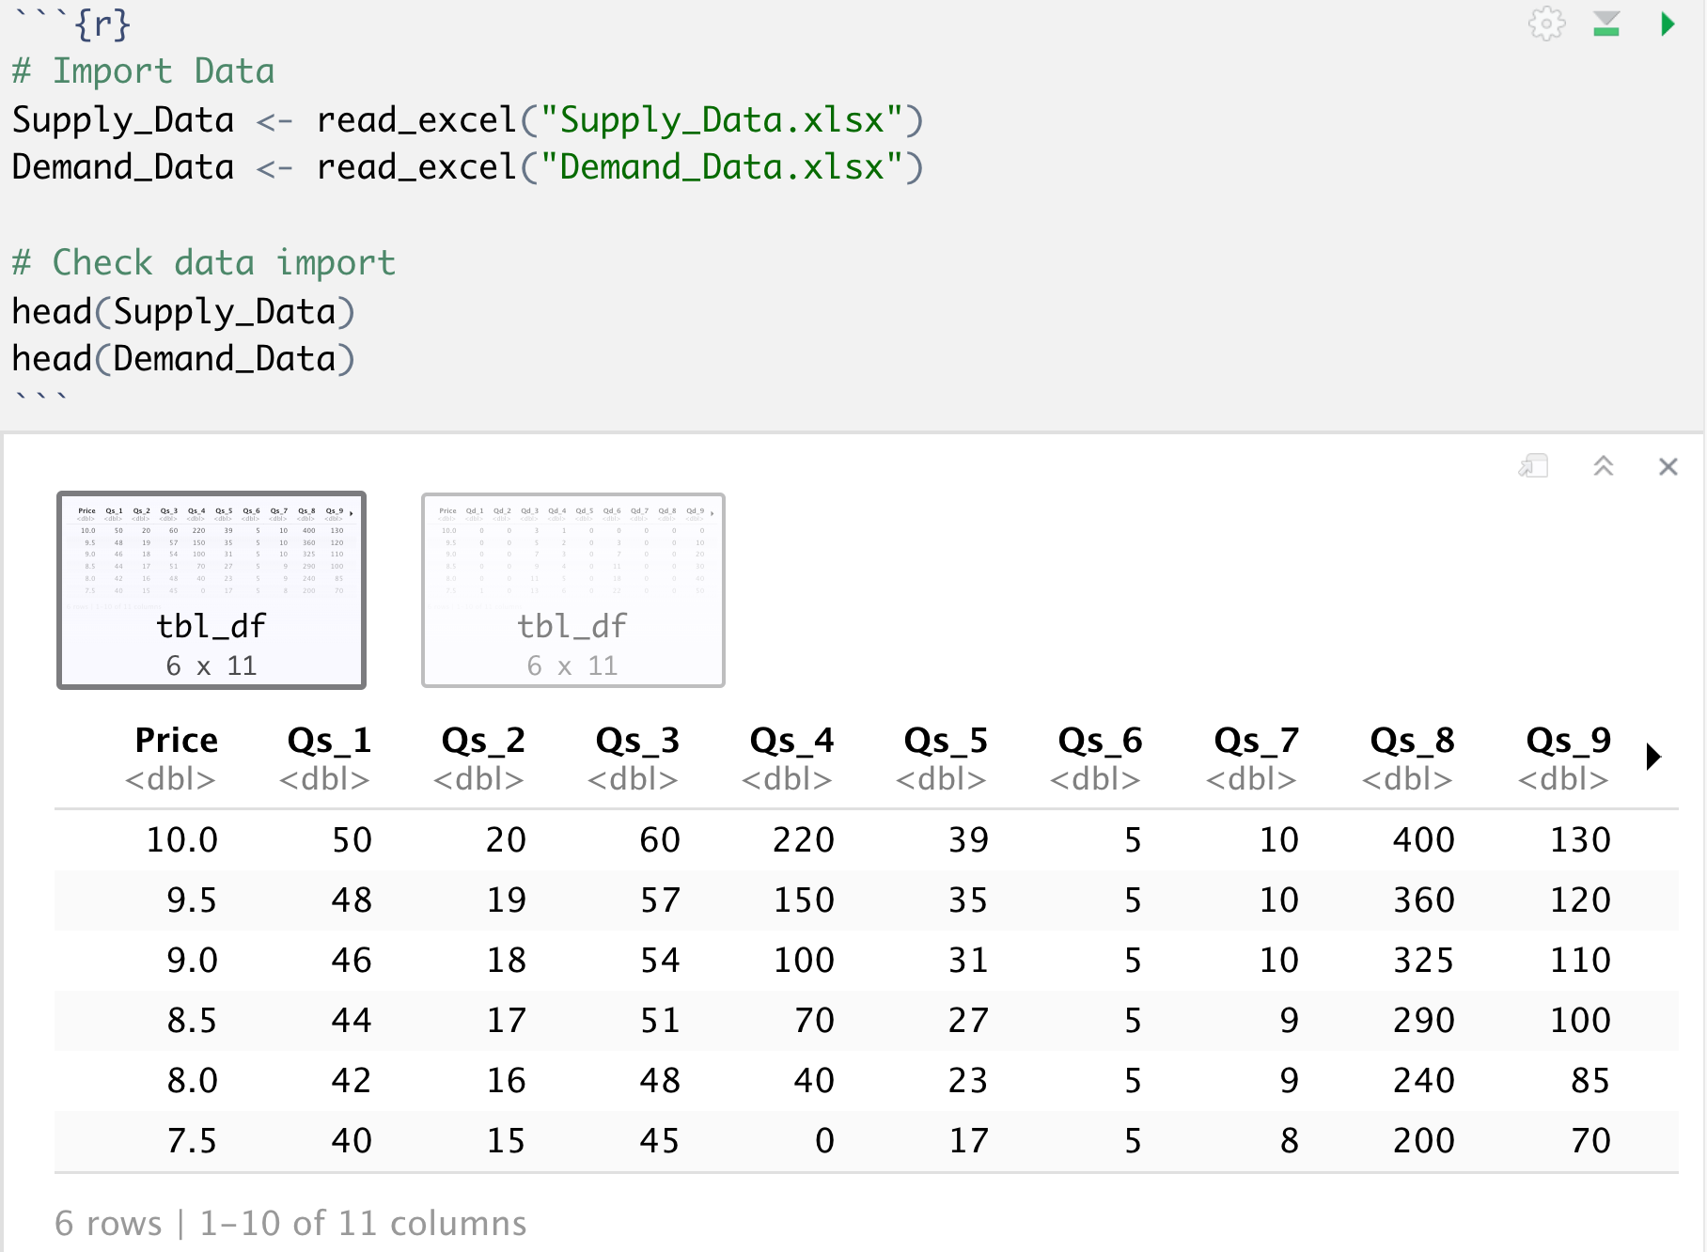Screen dimensions: 1707x1252
Task: Click the Qs_8 value 200
Action: pyautogui.click(x=1424, y=1140)
